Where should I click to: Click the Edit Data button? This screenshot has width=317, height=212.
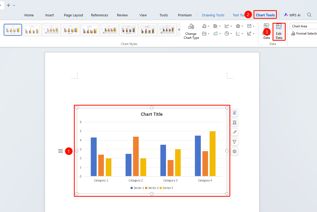tap(279, 32)
